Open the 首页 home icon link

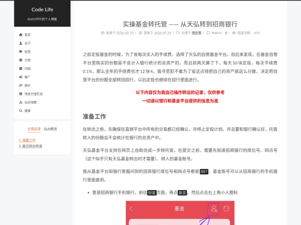[x=21, y=34]
